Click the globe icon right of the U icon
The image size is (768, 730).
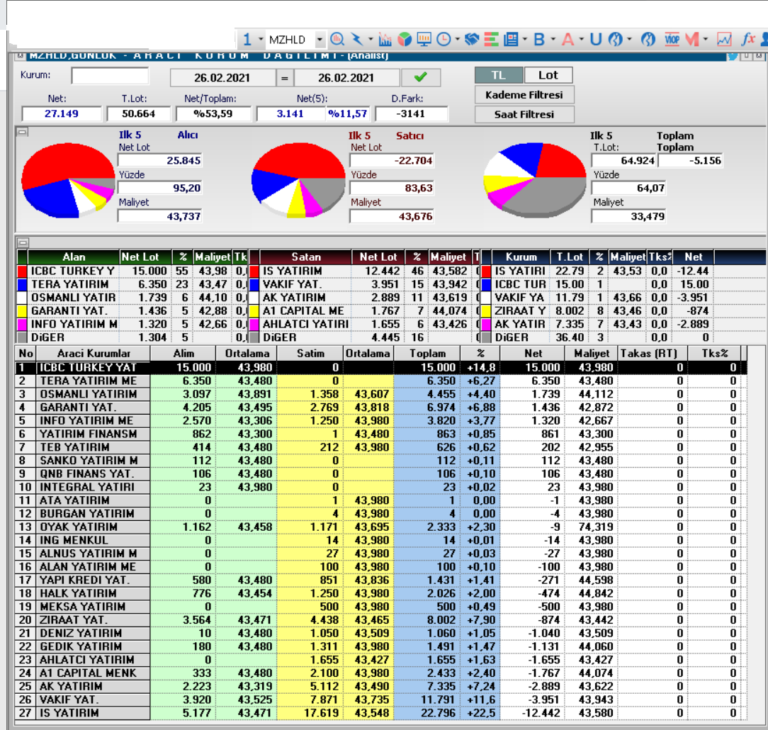tap(615, 39)
